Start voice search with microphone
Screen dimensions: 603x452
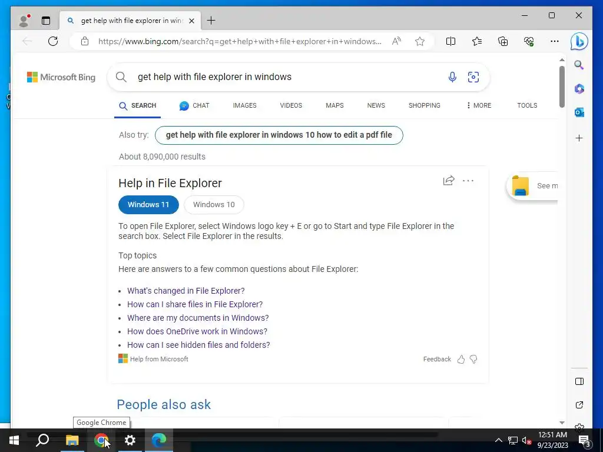pos(452,77)
